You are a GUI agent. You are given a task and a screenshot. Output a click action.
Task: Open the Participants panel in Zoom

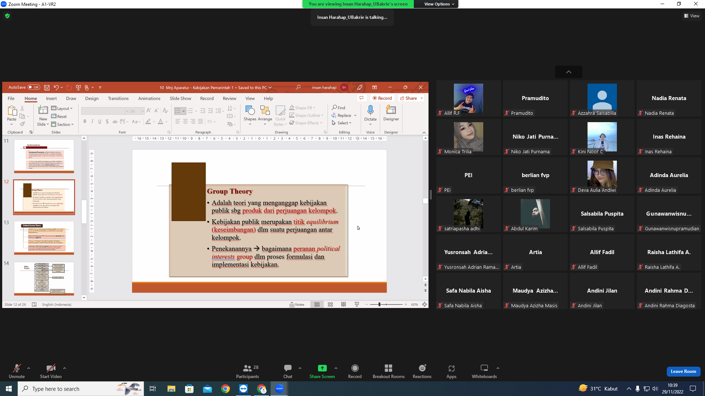pos(247,371)
